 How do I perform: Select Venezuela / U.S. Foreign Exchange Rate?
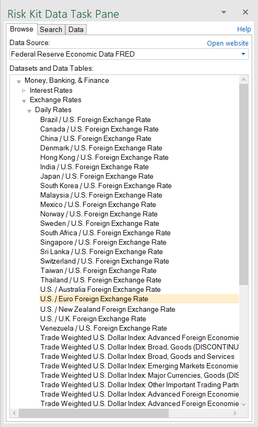click(103, 328)
